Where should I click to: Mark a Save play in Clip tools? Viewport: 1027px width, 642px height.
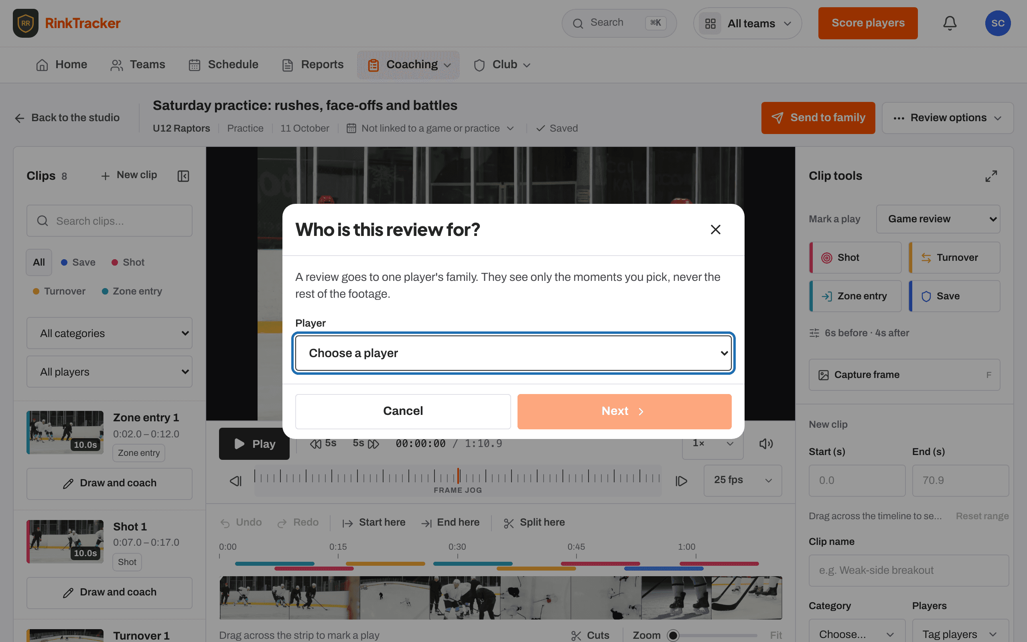tap(954, 296)
